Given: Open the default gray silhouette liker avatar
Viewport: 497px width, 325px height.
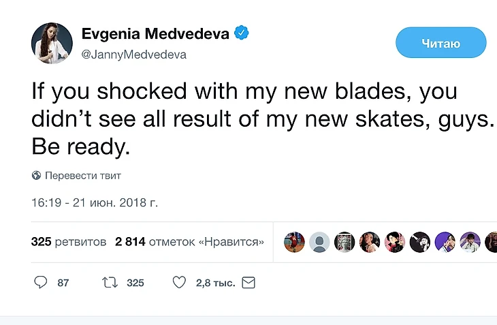Looking at the screenshot, I should (x=319, y=242).
